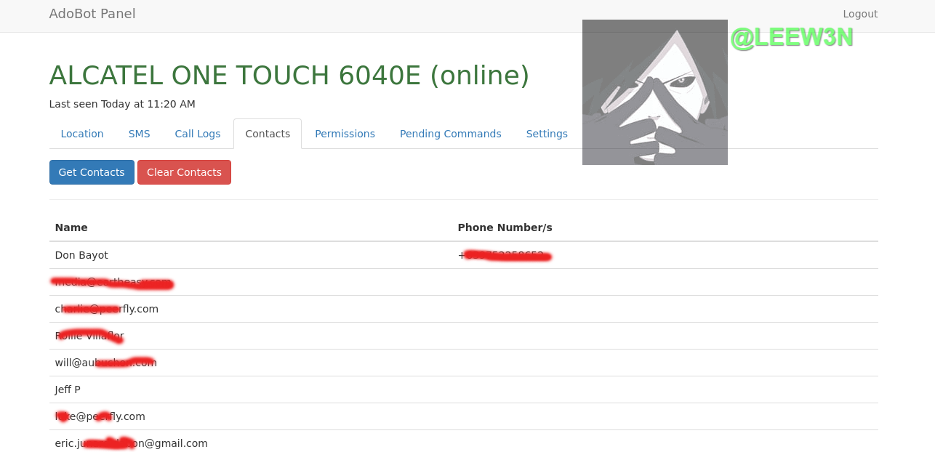Select the Jeff P contact row

68,390
